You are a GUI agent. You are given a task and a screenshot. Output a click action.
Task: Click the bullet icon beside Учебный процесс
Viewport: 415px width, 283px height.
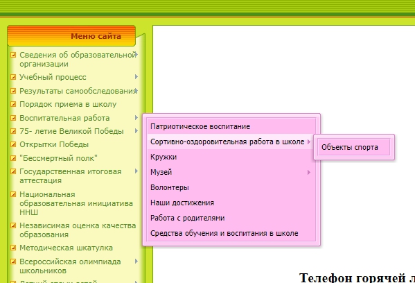13,77
